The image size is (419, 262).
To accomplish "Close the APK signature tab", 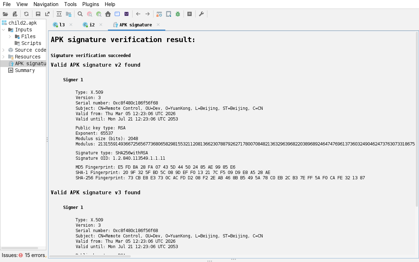I will coord(158,25).
